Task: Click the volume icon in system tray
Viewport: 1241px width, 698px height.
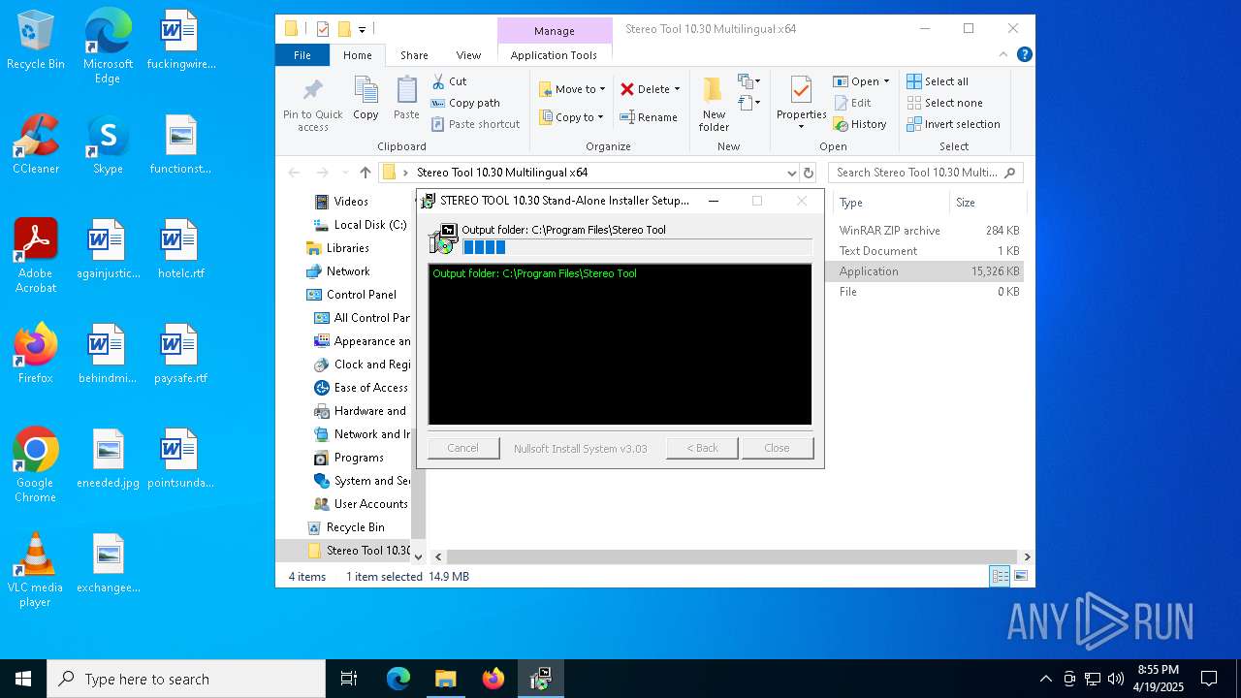Action: (1116, 679)
